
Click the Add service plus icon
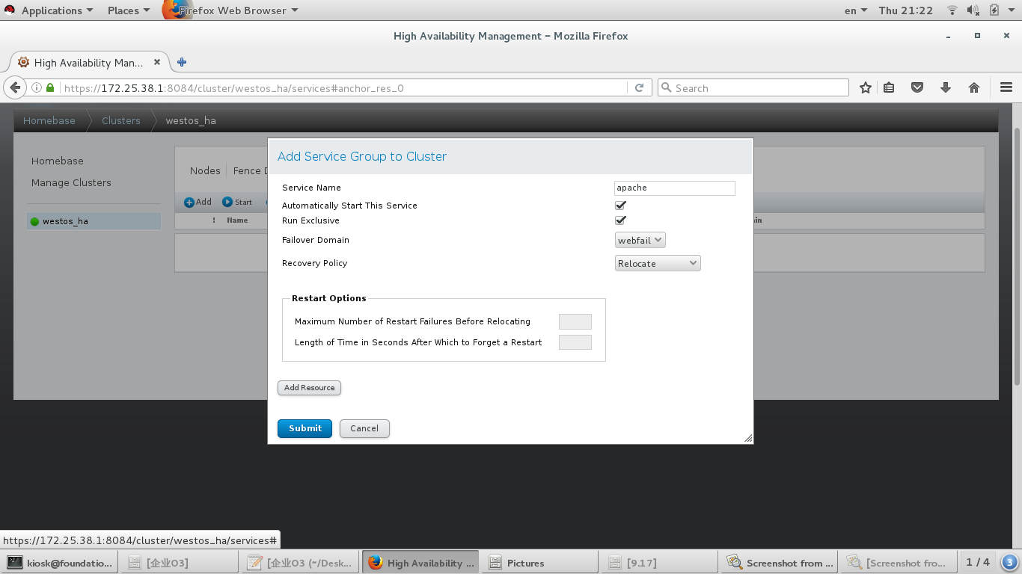(x=189, y=203)
